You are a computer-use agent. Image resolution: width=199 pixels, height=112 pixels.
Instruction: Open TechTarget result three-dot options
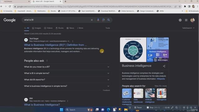[x=72, y=41]
